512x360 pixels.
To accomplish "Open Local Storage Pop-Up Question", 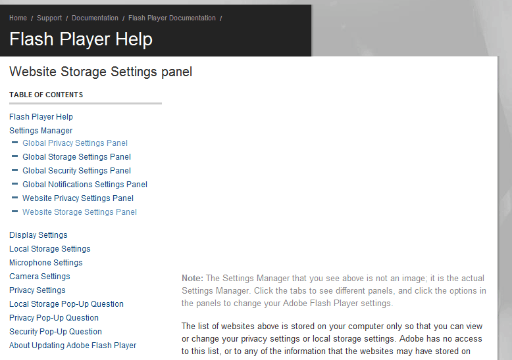I will pos(66,304).
